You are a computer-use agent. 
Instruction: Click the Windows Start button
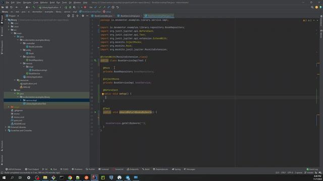coord(4,177)
